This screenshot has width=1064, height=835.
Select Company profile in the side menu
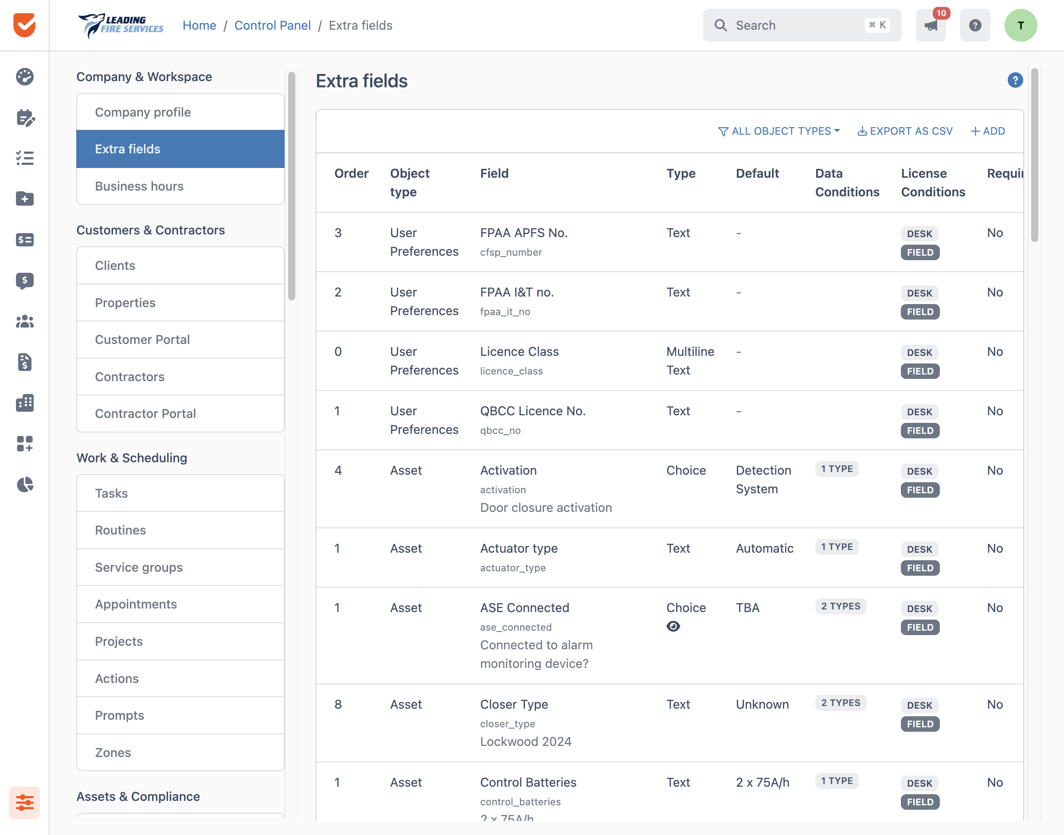point(180,112)
